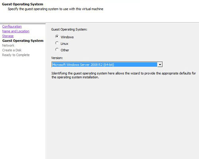Select Guest Operating System in wizard sidebar
Viewport: 199px width, 159px height.
coord(23,41)
